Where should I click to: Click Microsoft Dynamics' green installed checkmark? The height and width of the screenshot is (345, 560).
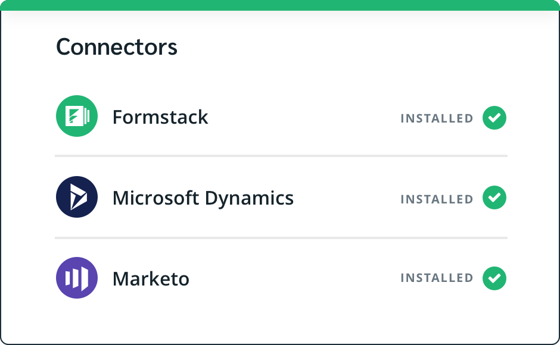[494, 197]
